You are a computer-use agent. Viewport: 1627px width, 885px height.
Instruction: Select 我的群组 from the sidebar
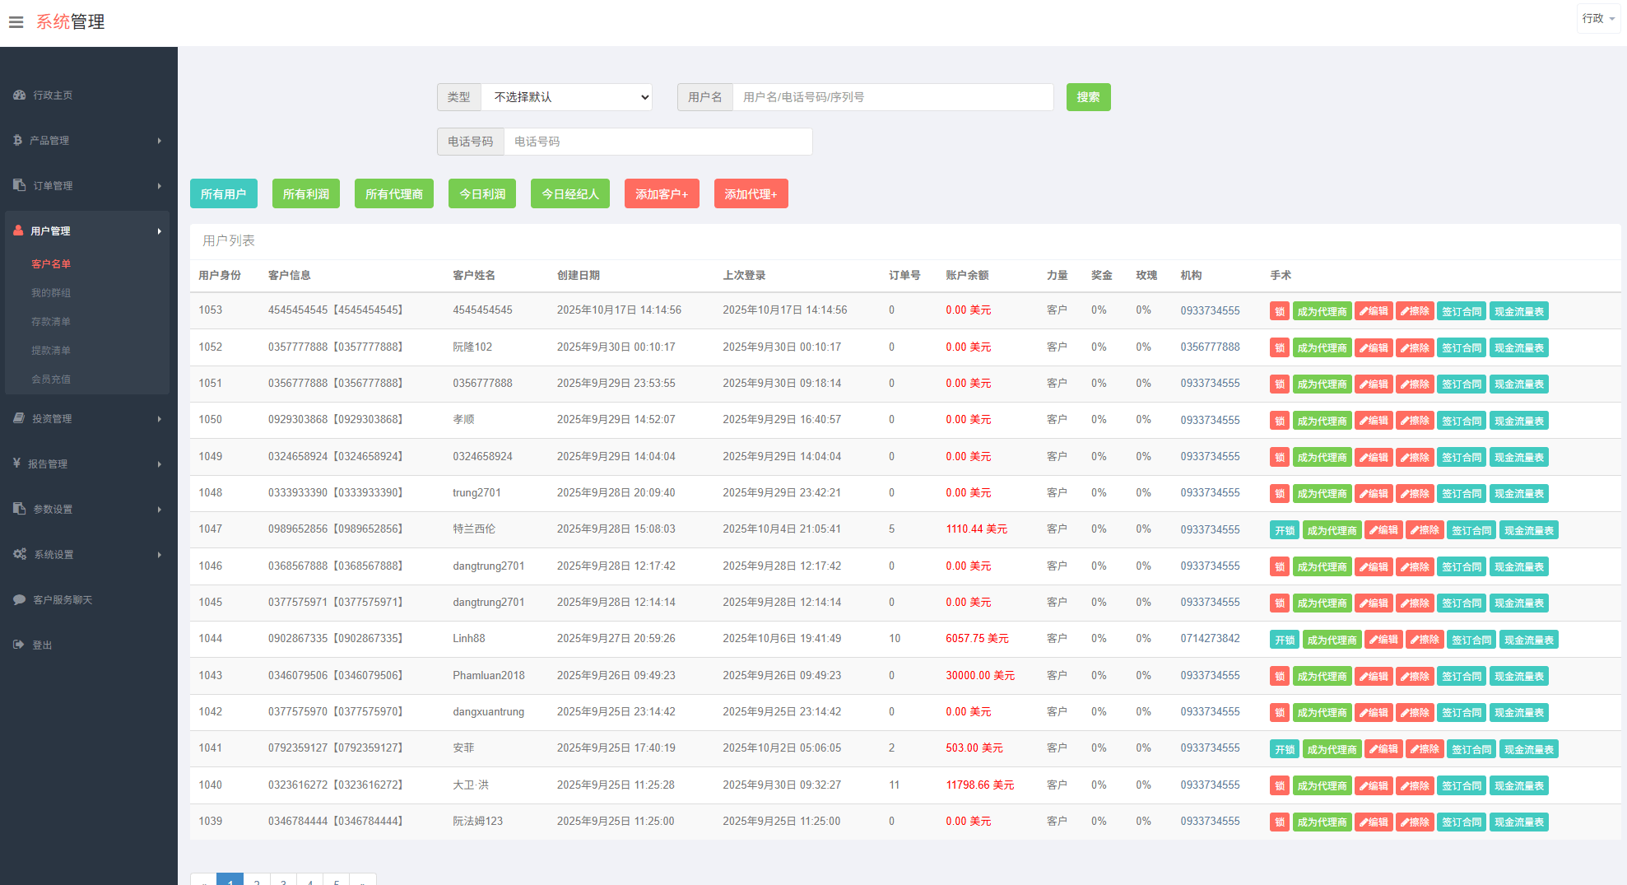tap(51, 293)
